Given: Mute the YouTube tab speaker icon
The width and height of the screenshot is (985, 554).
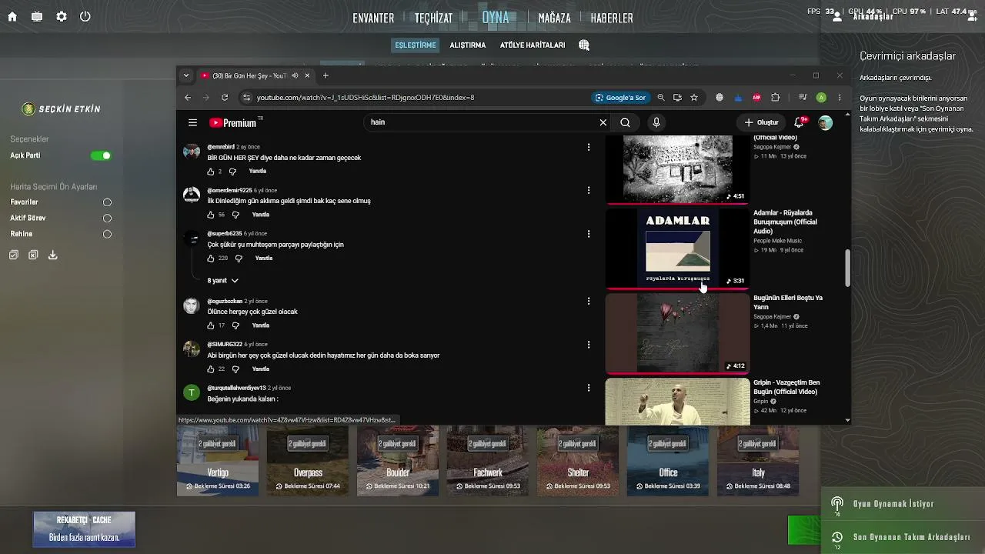Looking at the screenshot, I should [293, 75].
